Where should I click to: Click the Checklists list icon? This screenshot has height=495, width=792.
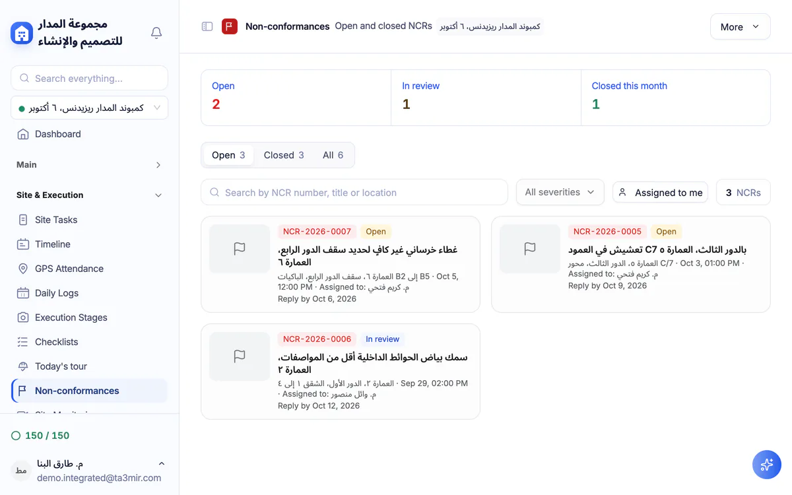(x=23, y=342)
